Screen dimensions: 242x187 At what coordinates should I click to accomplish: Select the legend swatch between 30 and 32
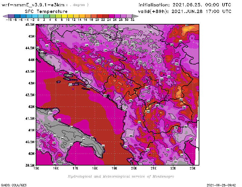[129, 16]
